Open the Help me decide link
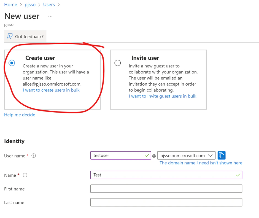Image resolution: width=259 pixels, height=218 pixels. coord(20,115)
